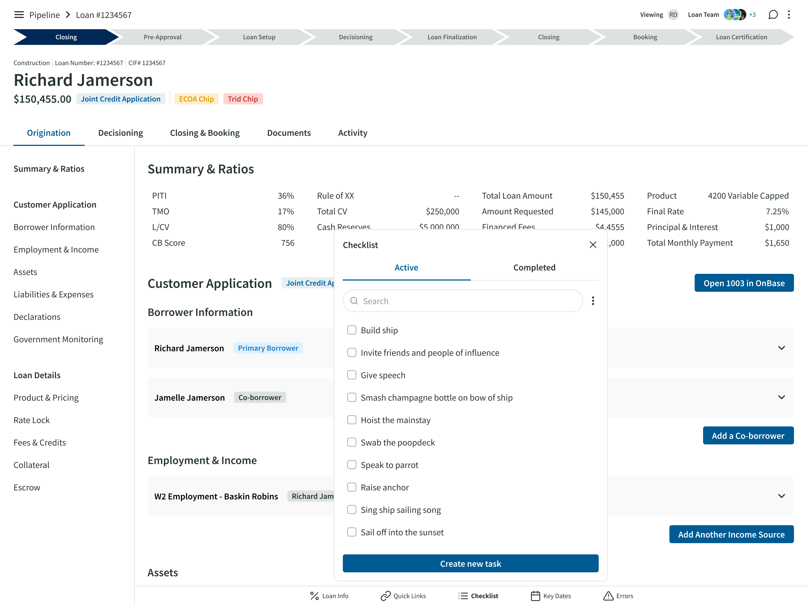Switch to Completed checklist tab

pos(534,267)
